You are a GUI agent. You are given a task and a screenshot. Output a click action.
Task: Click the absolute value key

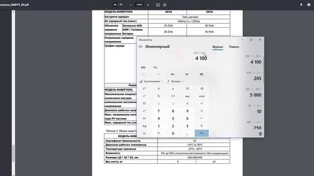173,96
